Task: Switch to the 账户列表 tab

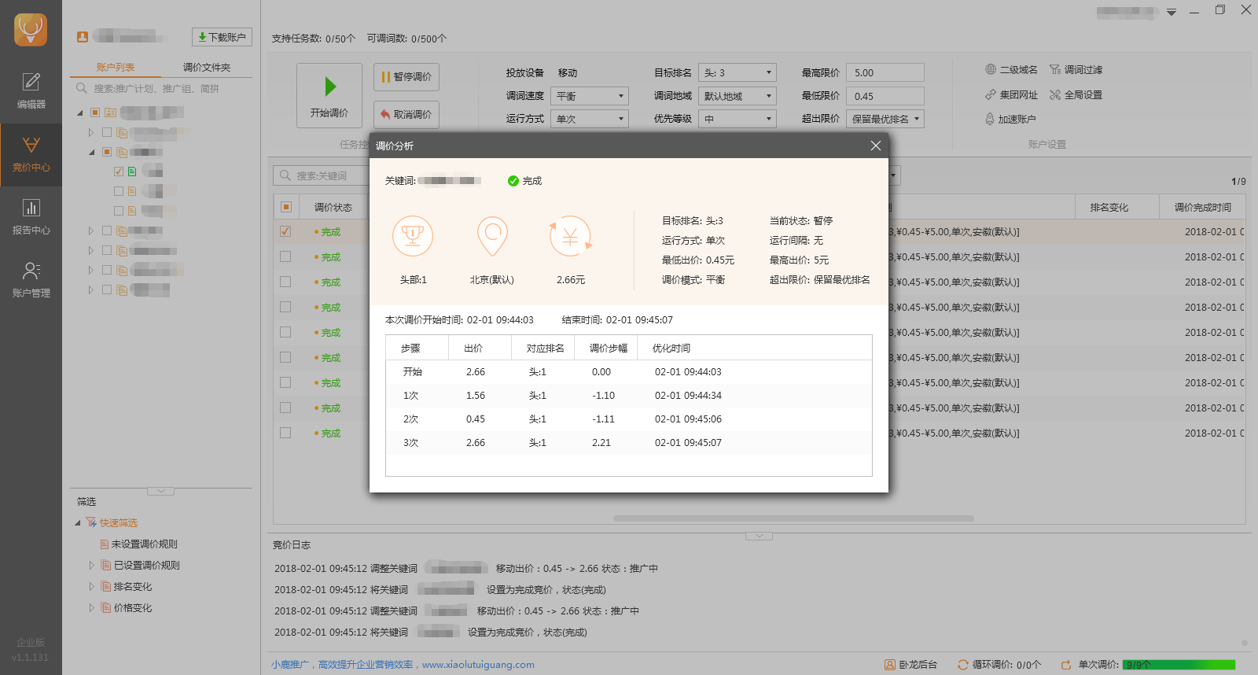Action: click(x=116, y=68)
